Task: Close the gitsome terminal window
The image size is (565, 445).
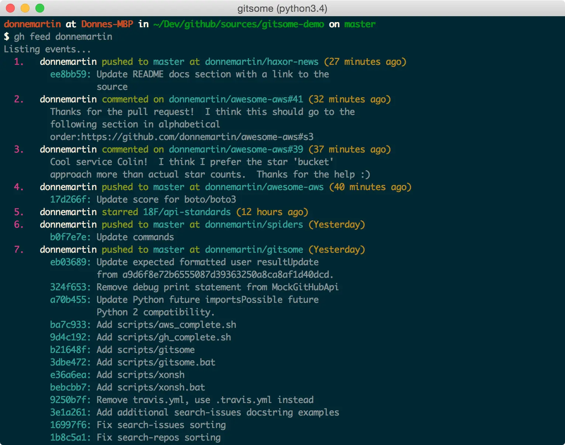Action: coord(10,8)
